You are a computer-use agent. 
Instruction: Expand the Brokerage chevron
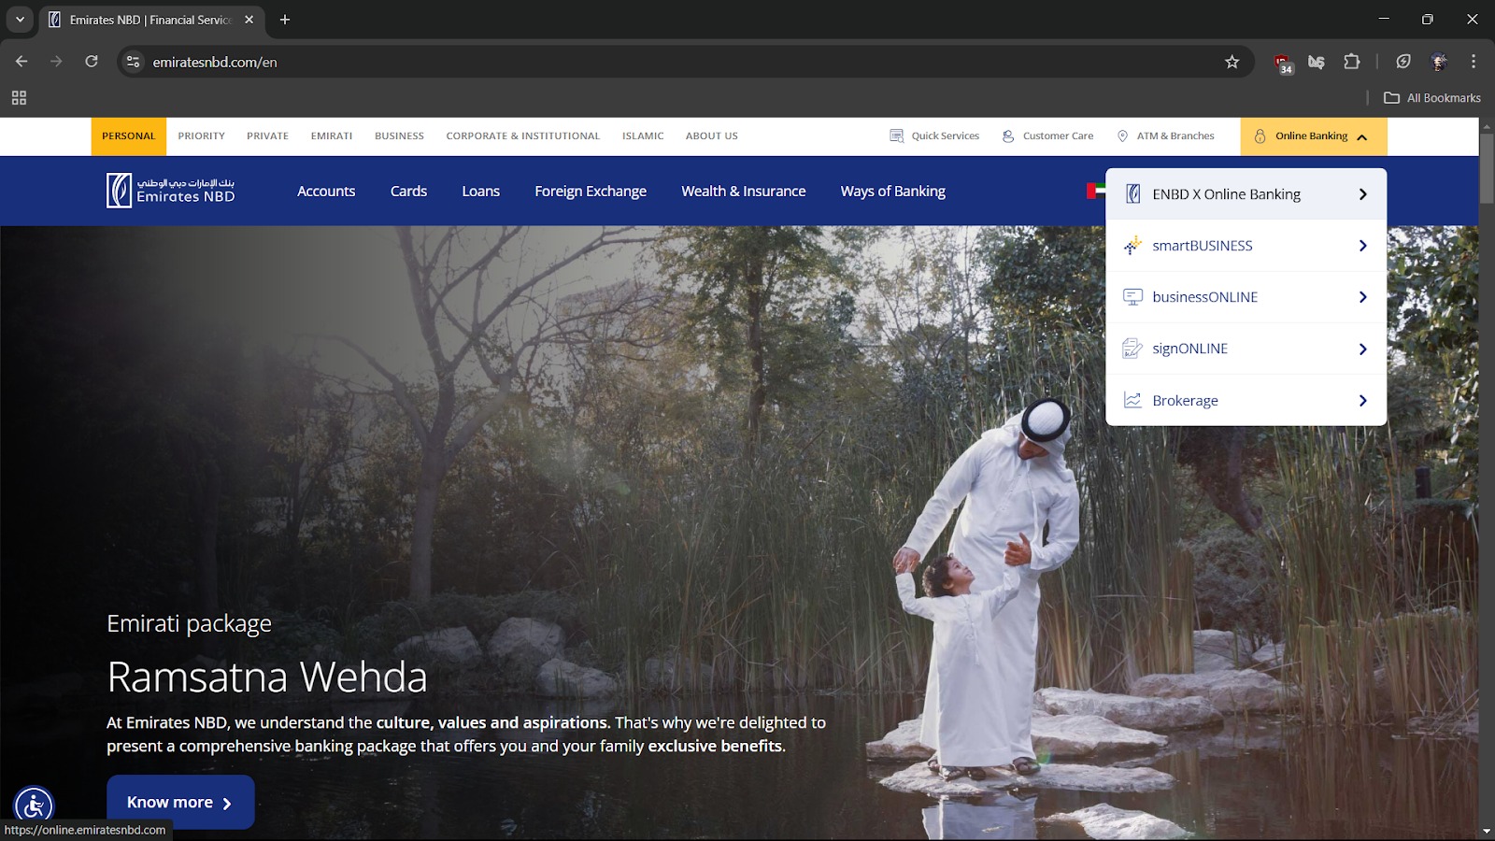[x=1363, y=400]
